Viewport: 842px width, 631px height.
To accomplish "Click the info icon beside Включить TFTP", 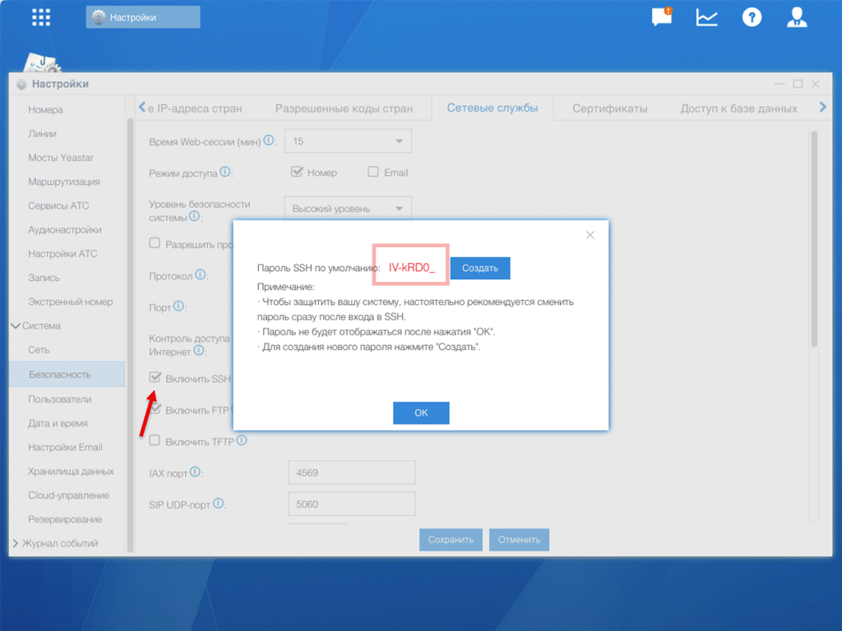I will click(x=242, y=440).
